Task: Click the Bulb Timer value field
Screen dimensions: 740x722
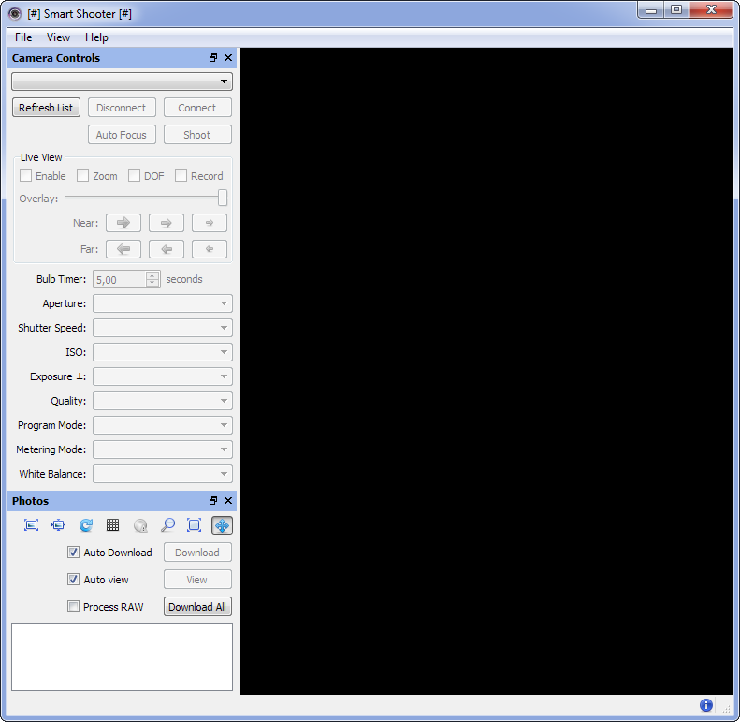Action: pos(120,279)
